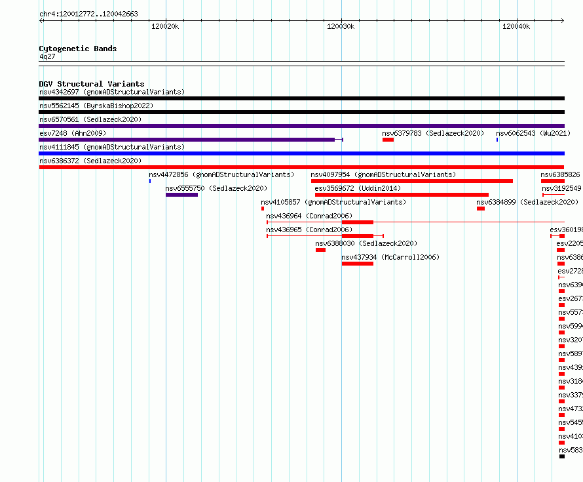This screenshot has height=482, width=583.
Task: Click the 120020k ruler position label
Action: [x=165, y=26]
